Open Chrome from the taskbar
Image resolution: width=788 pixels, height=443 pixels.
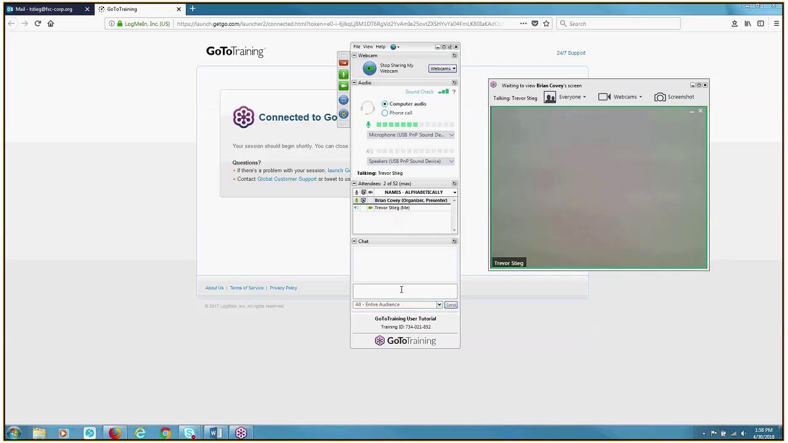click(x=165, y=433)
